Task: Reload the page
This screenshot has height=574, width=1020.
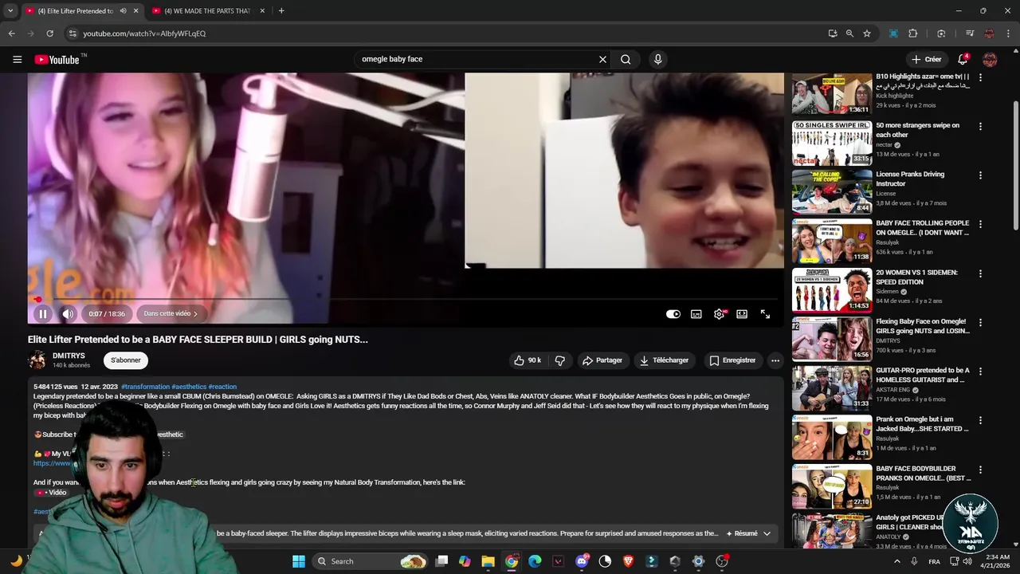Action: click(x=49, y=33)
